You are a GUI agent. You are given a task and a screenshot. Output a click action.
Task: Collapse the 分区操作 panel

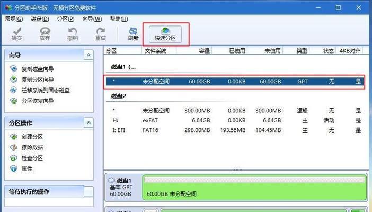point(88,123)
